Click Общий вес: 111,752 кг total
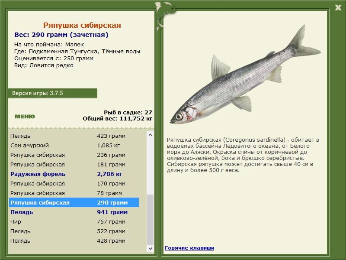 tap(117, 119)
